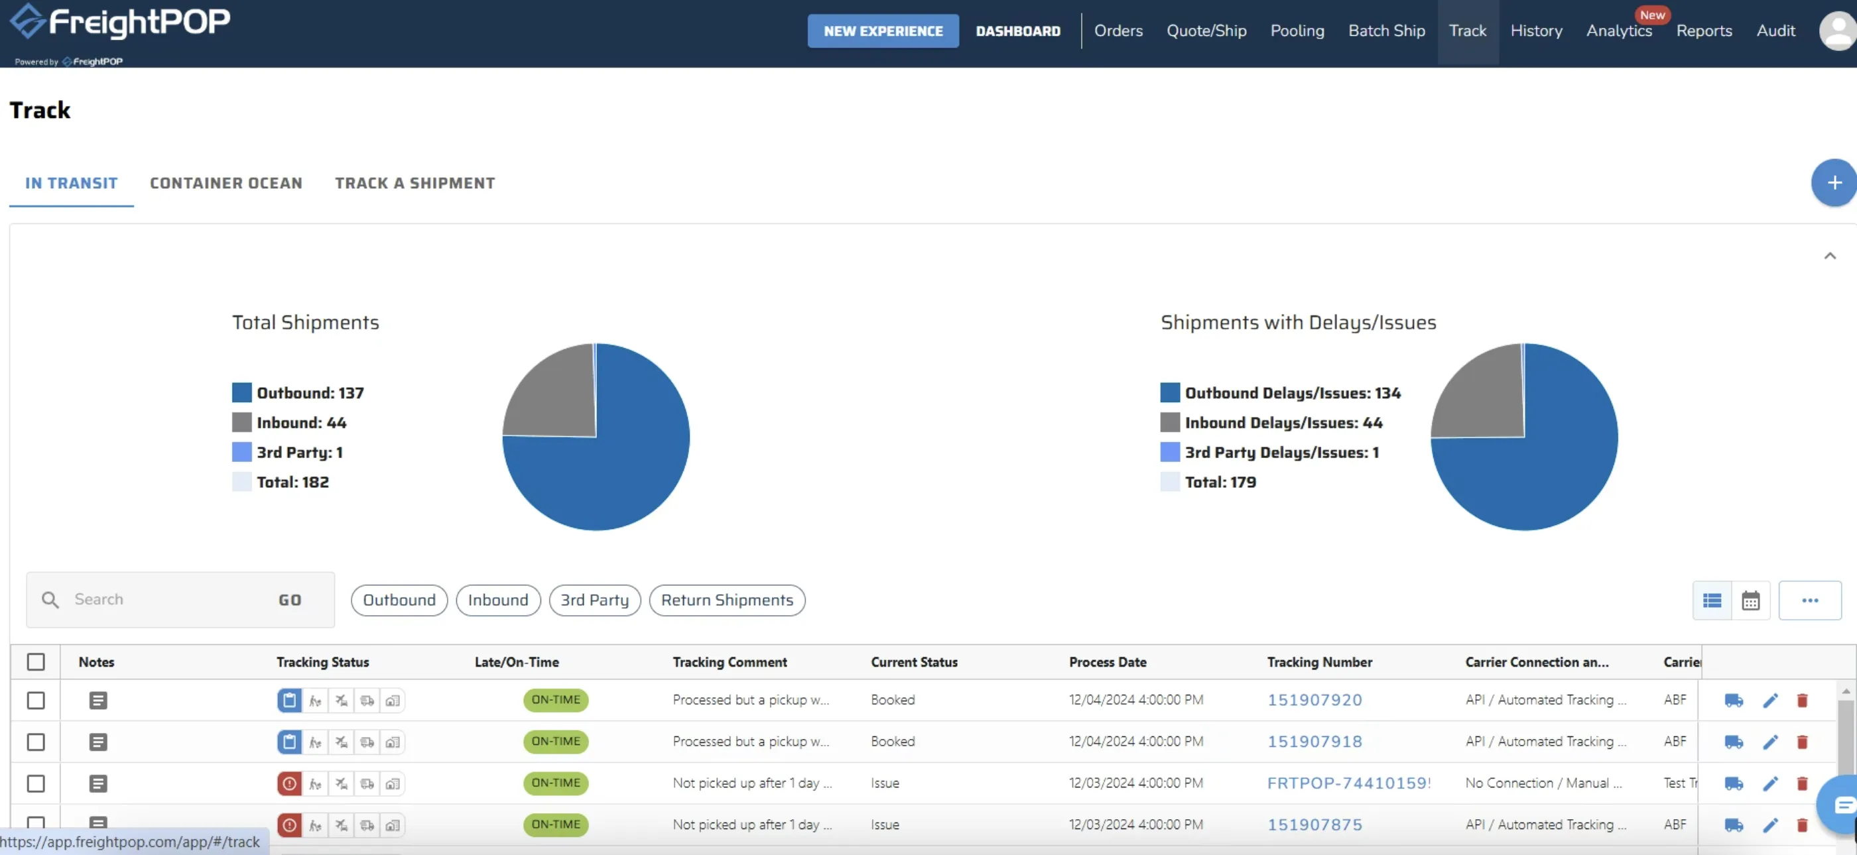The width and height of the screenshot is (1857, 855).
Task: Open Orders in top navigation
Action: click(x=1118, y=30)
